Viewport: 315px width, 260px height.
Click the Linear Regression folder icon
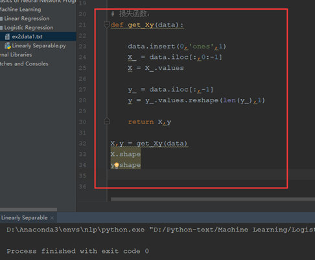(1, 19)
